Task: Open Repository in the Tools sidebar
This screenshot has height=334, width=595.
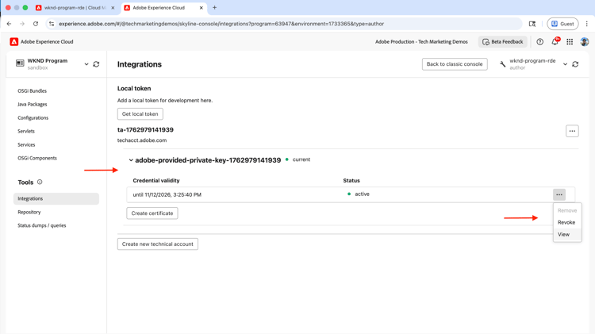Action: click(x=29, y=212)
